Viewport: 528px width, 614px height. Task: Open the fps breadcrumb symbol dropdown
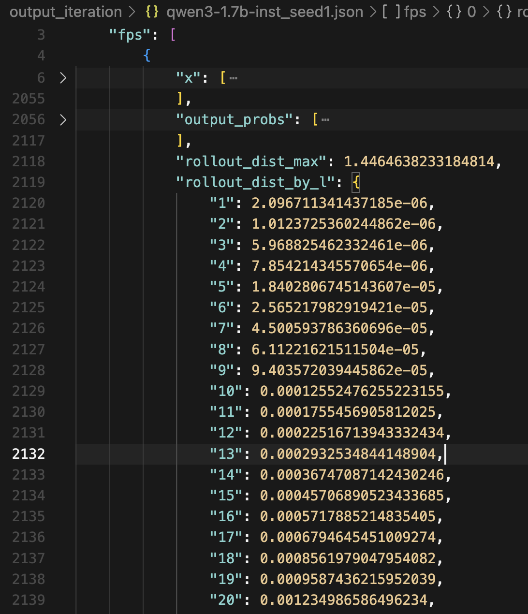pos(415,12)
